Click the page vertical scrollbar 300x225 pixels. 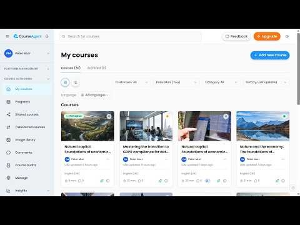(298, 69)
